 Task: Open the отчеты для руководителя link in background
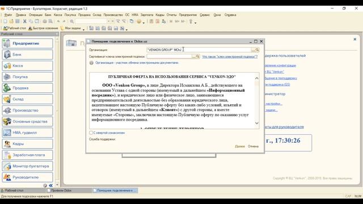284,127
